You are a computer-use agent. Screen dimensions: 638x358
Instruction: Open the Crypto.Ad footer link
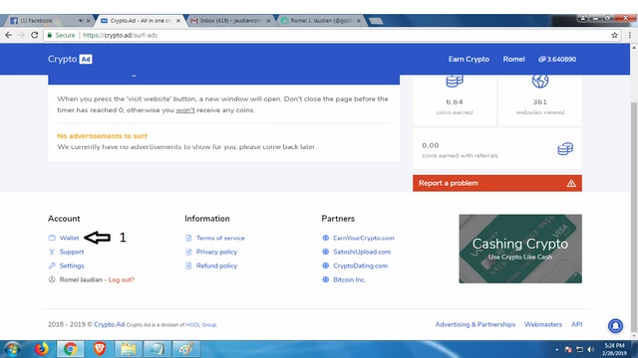coord(109,325)
